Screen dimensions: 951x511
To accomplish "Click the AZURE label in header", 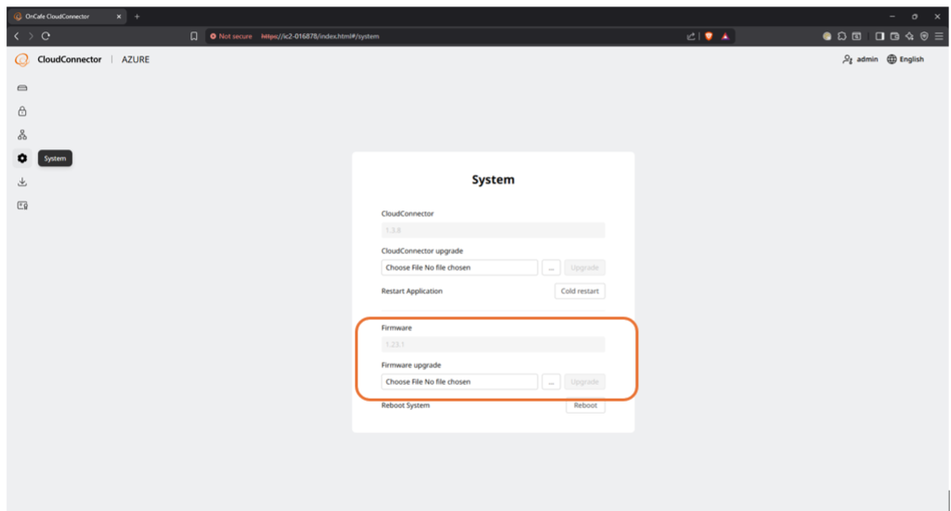I will [x=136, y=59].
